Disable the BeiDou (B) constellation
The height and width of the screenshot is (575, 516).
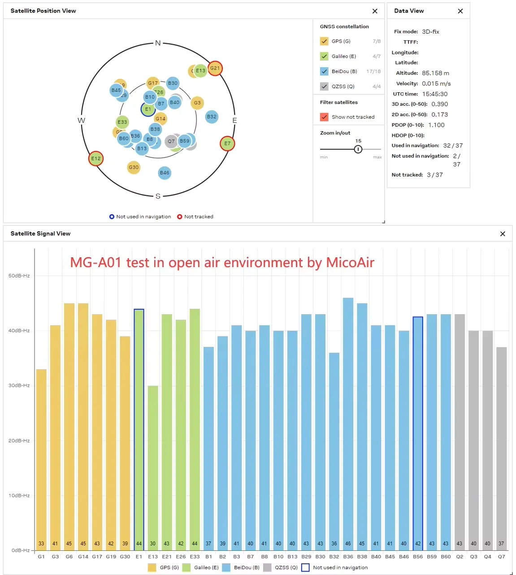(324, 71)
